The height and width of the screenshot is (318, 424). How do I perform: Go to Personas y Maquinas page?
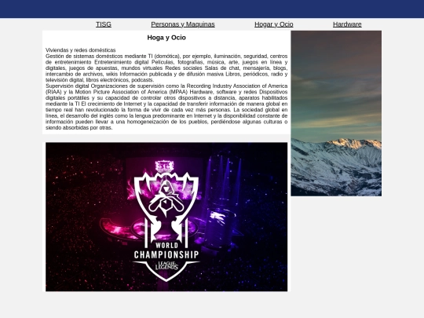tap(183, 24)
